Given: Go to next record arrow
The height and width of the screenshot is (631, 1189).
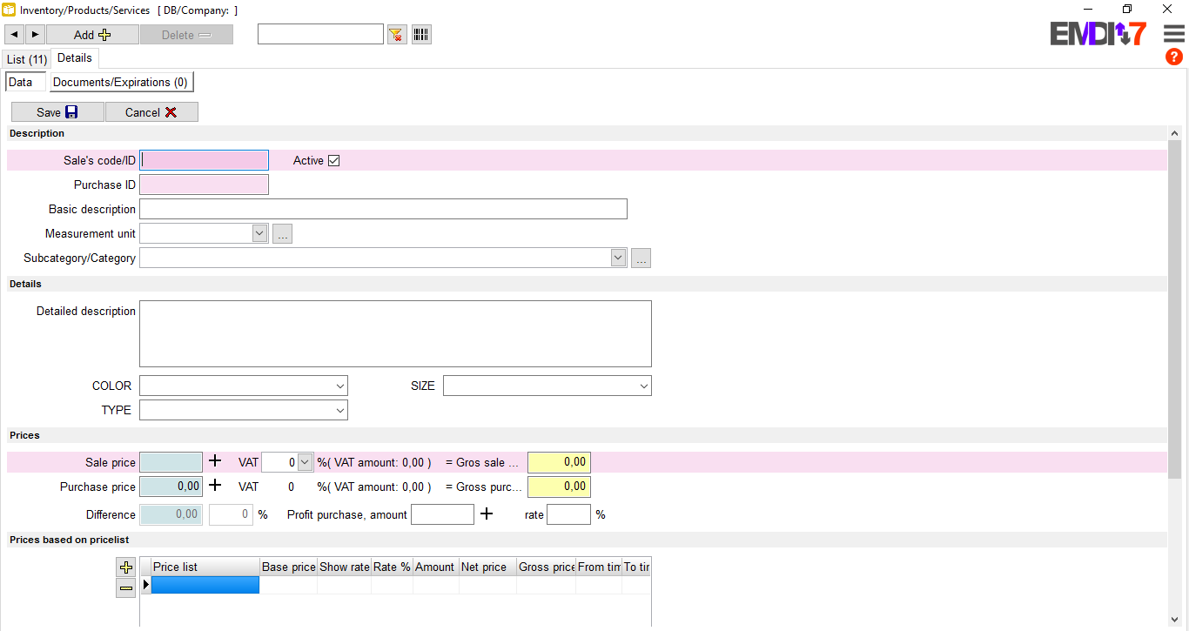Looking at the screenshot, I should coord(35,35).
